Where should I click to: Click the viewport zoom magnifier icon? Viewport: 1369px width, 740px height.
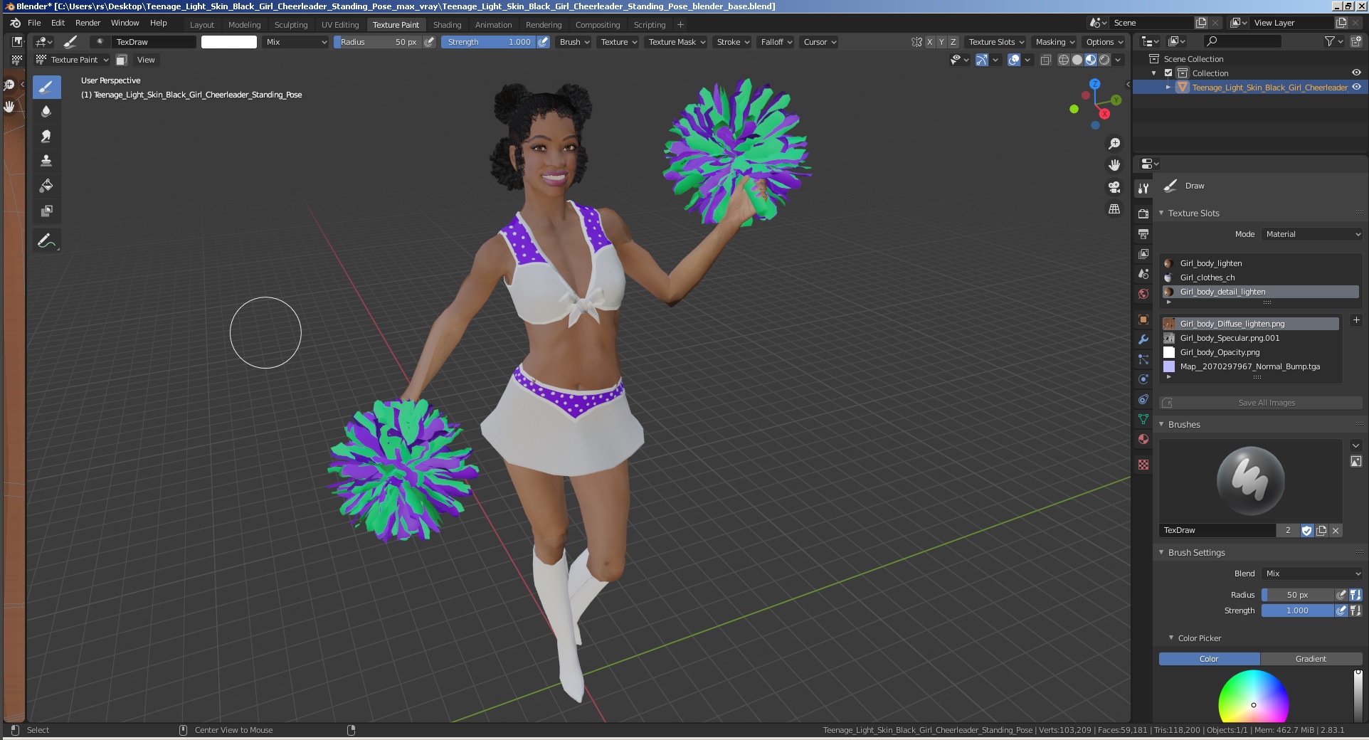tap(1114, 144)
